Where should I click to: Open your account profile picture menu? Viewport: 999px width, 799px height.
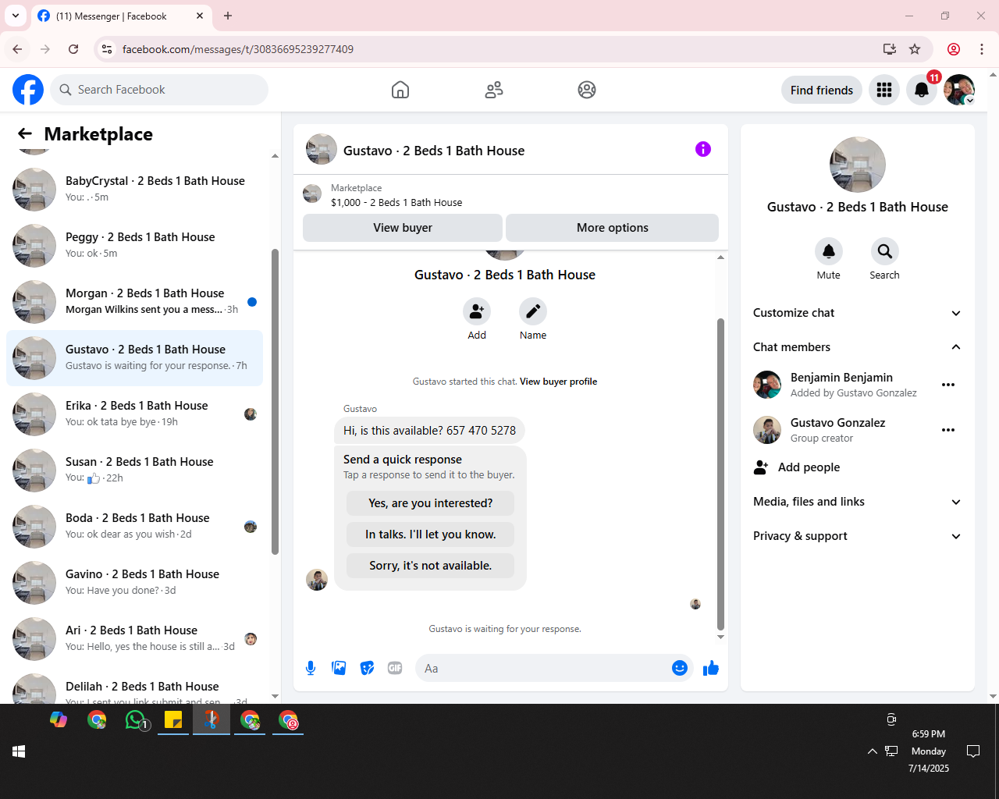click(x=959, y=90)
